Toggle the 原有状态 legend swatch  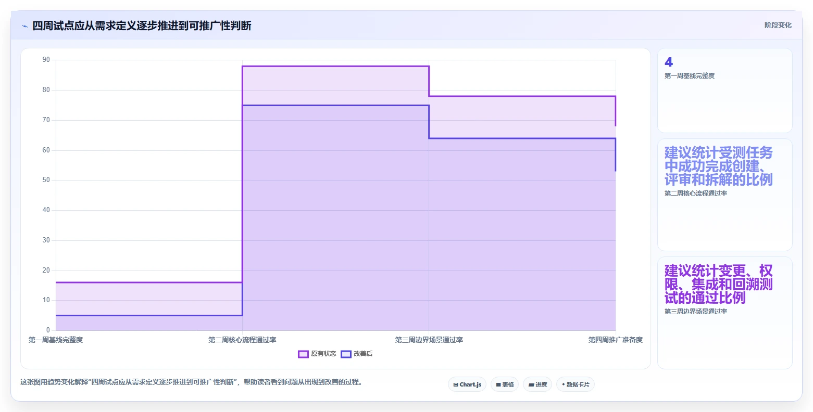coord(303,354)
